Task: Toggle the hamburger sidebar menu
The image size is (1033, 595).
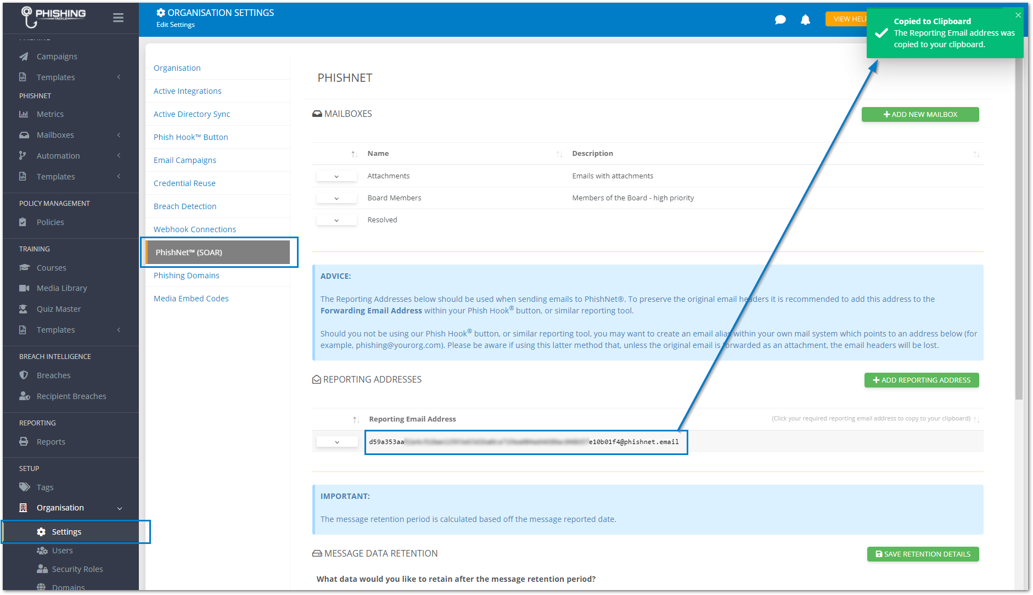Action: point(118,18)
